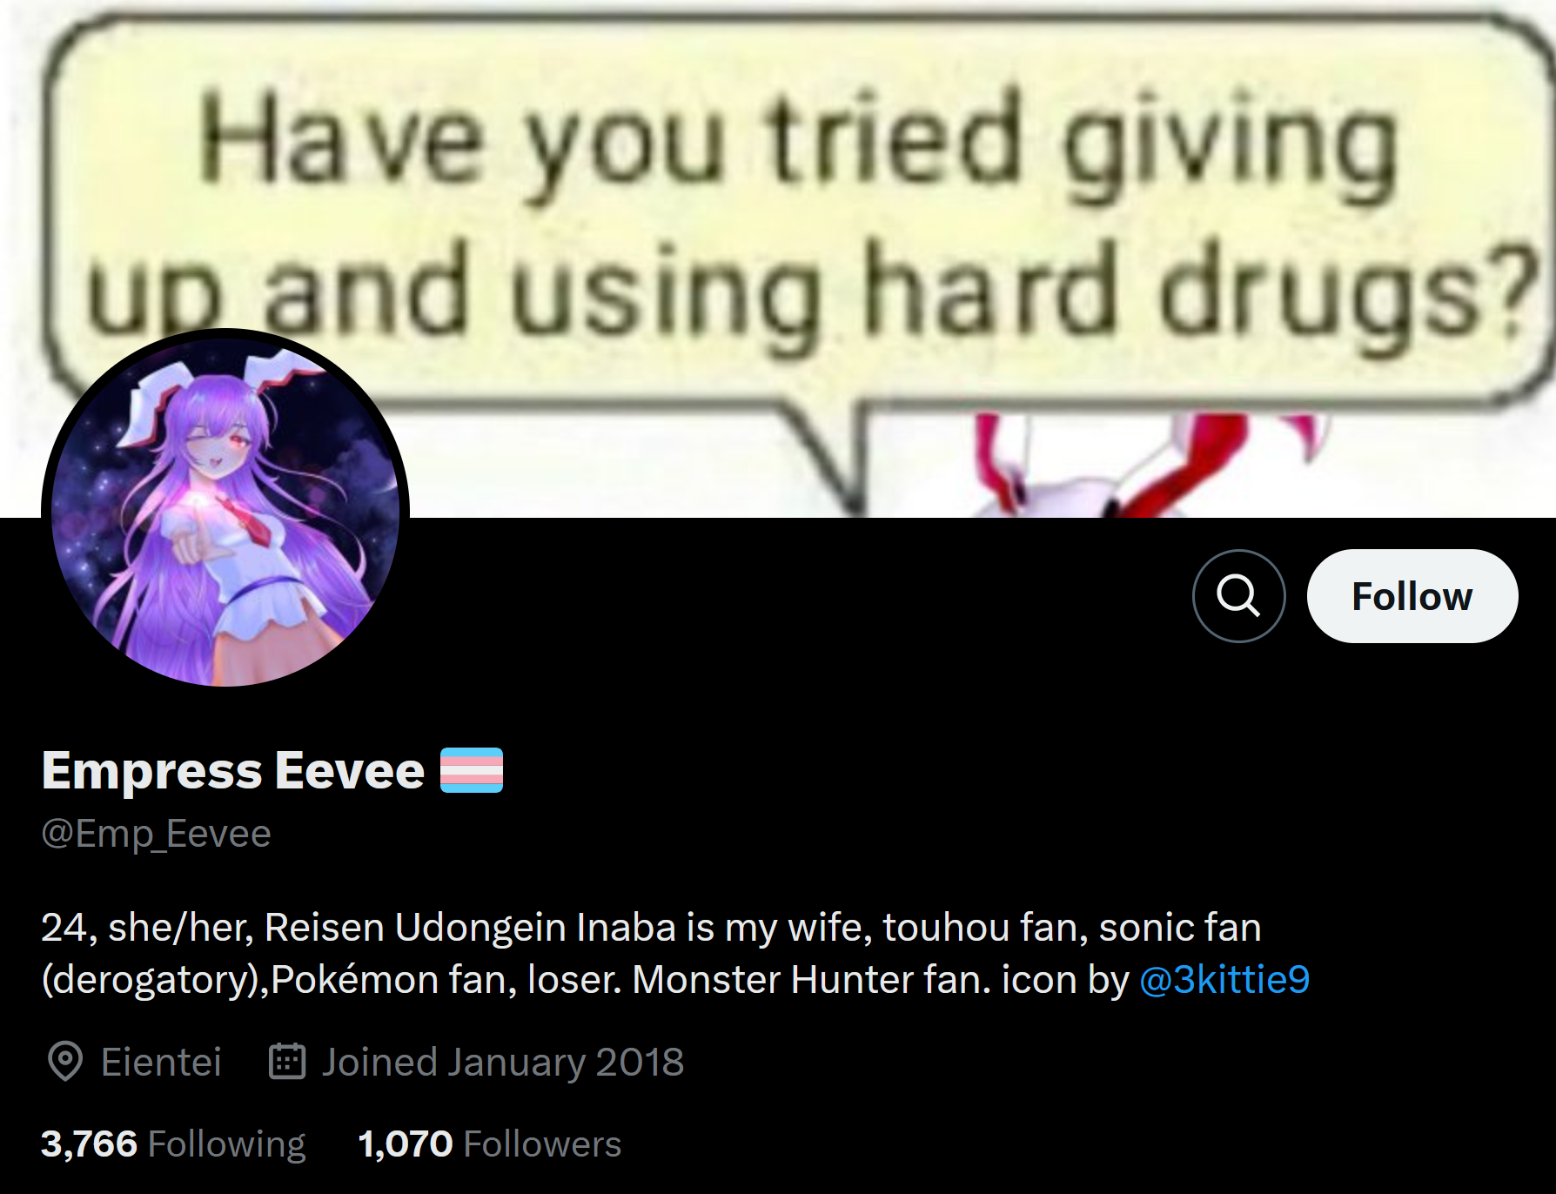1556x1194 pixels.
Task: Open the 3,766 Following list
Action: click(x=173, y=1144)
